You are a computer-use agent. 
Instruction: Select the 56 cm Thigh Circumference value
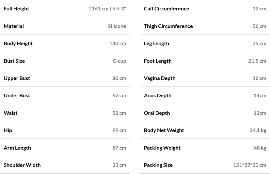[259, 26]
